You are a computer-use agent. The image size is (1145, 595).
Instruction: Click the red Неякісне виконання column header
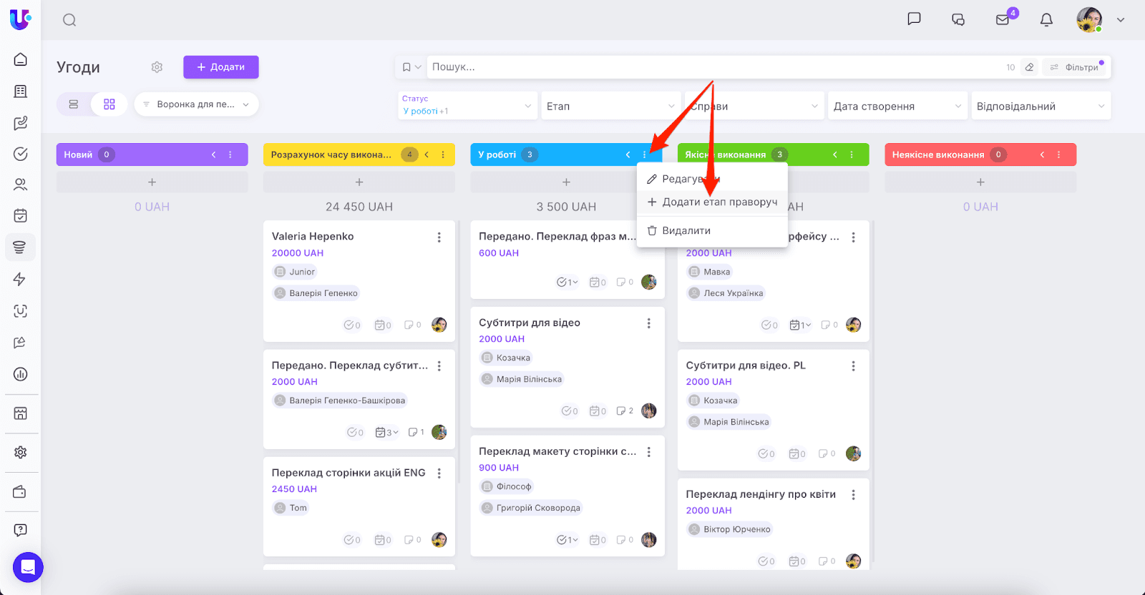937,155
